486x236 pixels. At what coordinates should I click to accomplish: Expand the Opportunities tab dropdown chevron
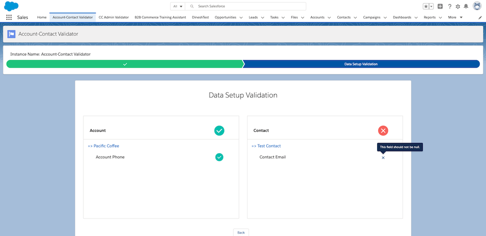241,17
